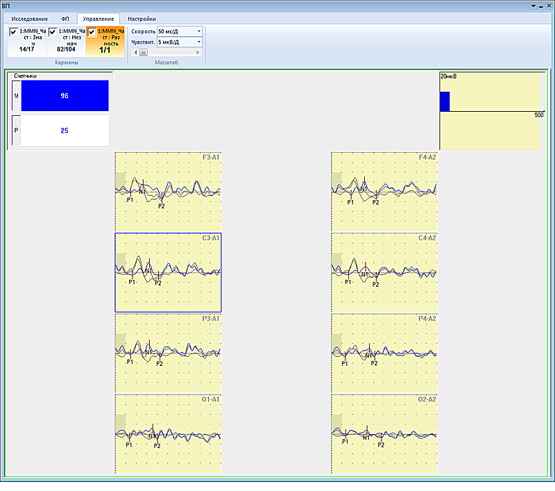
Task: Click the P1 marker in C3-A1
Action: [x=132, y=282]
